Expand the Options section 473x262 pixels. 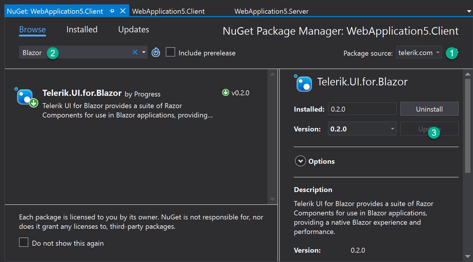point(300,161)
